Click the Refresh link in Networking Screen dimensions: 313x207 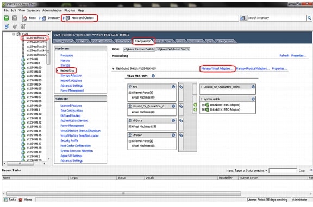pos(284,55)
